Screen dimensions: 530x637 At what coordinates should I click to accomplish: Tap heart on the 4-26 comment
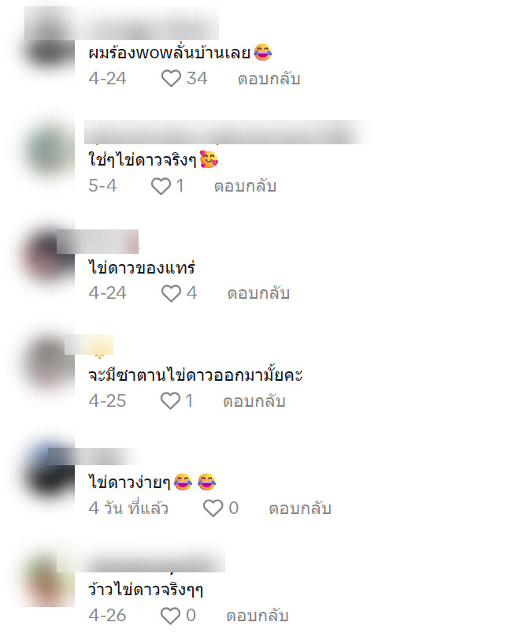point(170,616)
